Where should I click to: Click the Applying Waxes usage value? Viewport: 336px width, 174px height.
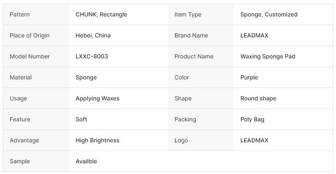tap(98, 98)
